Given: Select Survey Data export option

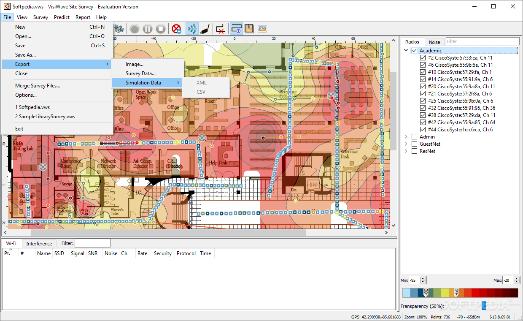Looking at the screenshot, I should tap(147, 73).
